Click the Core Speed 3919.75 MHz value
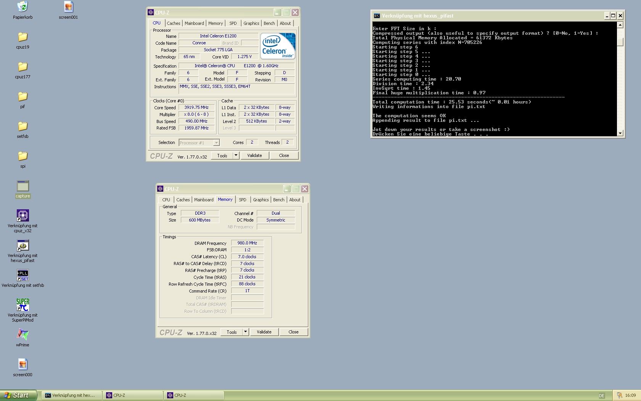The width and height of the screenshot is (641, 401). click(196, 108)
